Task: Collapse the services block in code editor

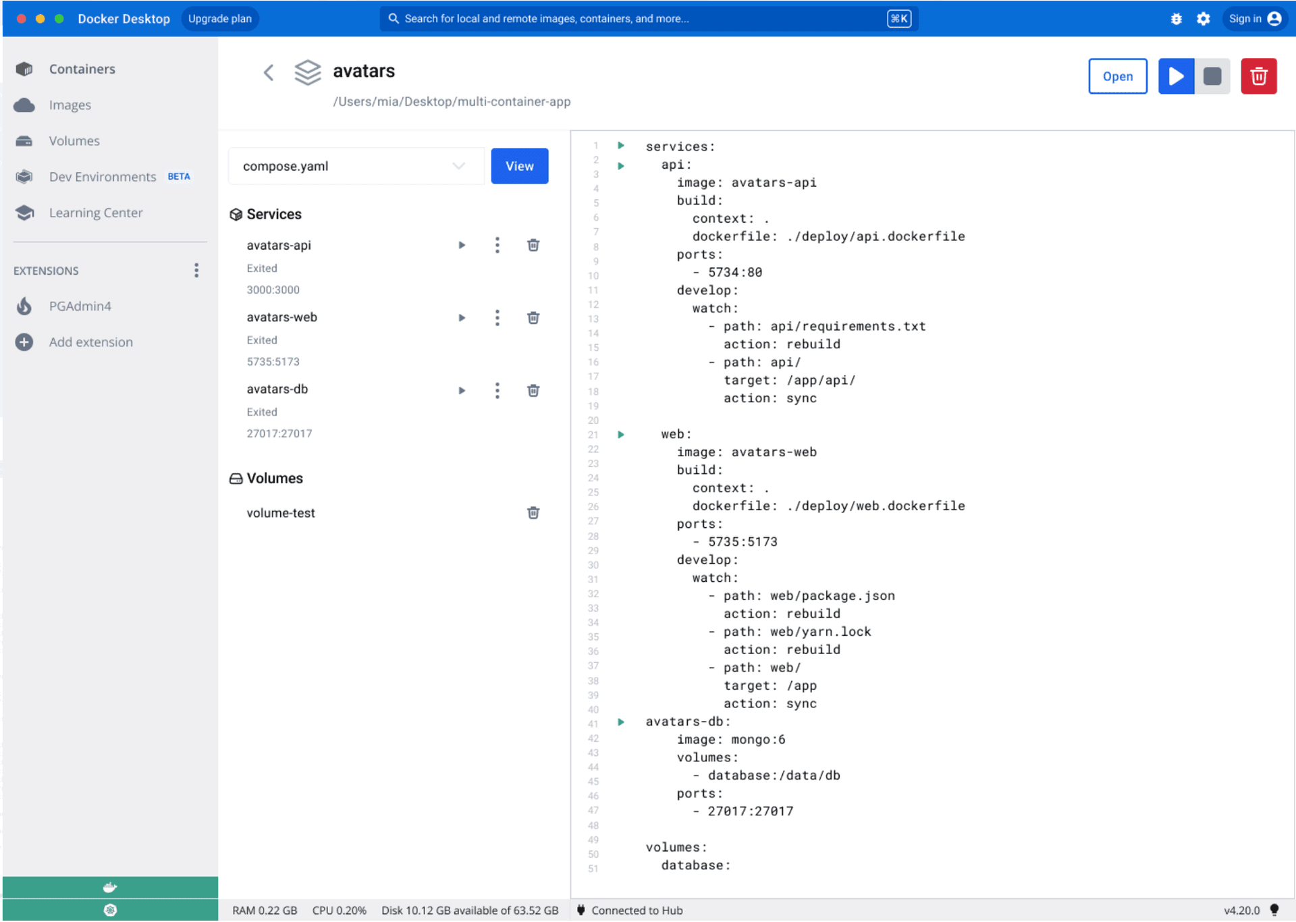Action: coord(621,146)
